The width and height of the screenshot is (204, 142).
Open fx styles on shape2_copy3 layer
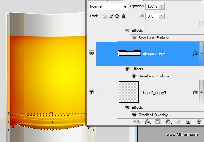click(x=195, y=92)
